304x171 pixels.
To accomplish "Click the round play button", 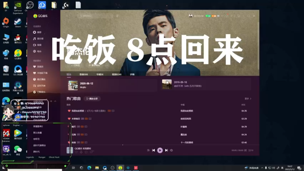I will point(160,150).
